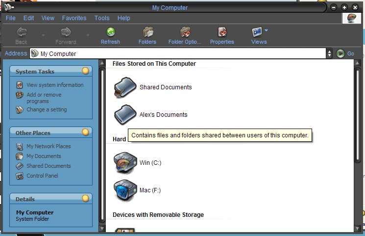Click the Go button icon
The image size is (365, 236).
click(x=341, y=53)
